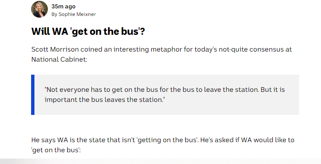This screenshot has height=164, width=321.
Task: Click the headline "Will WA 'get on the bus'?"
Action: click(88, 31)
